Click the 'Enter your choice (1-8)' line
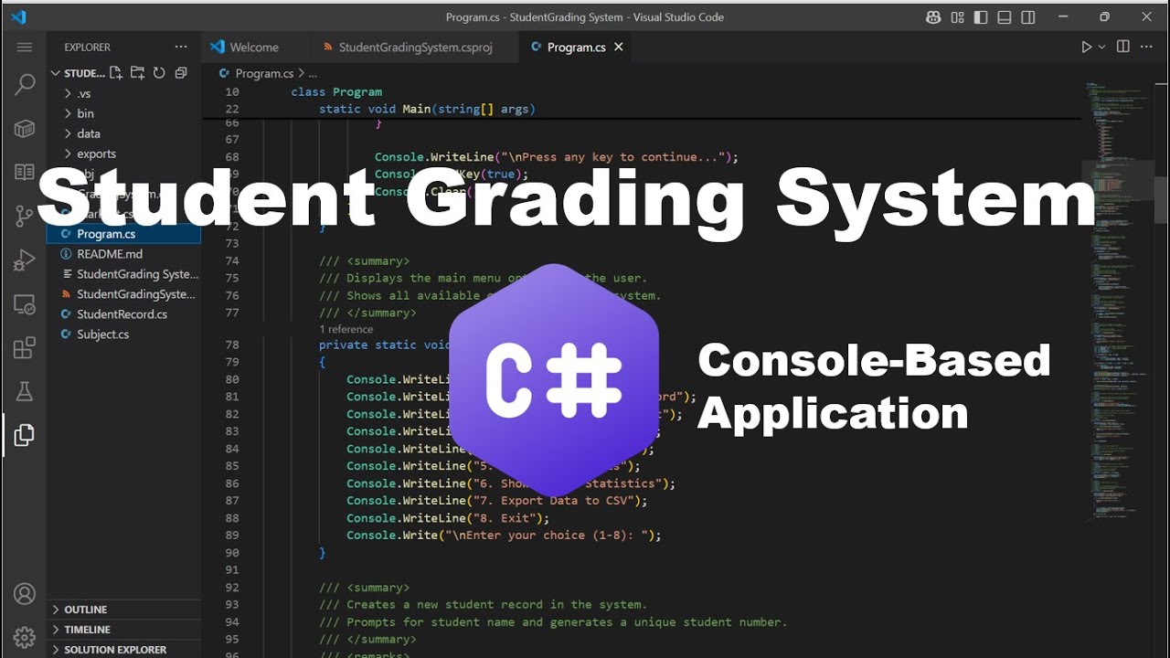The height and width of the screenshot is (658, 1170). coord(504,536)
